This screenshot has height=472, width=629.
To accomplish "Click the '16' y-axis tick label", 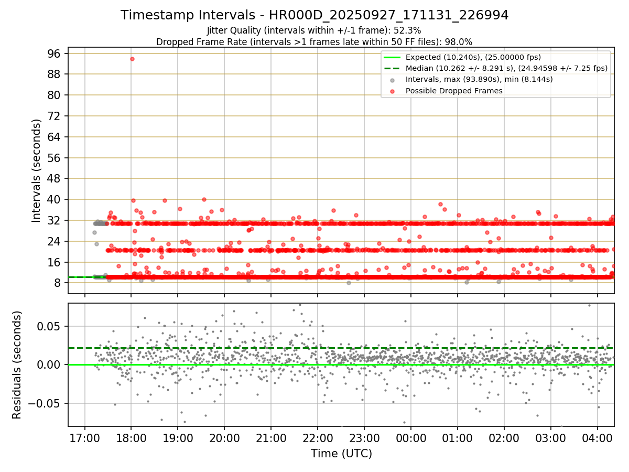I will 54,262.
